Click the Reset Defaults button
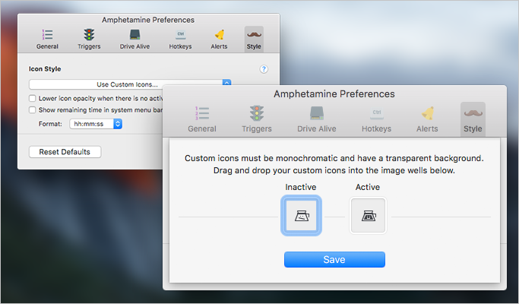Screen dimensions: 519x304 tap(65, 152)
